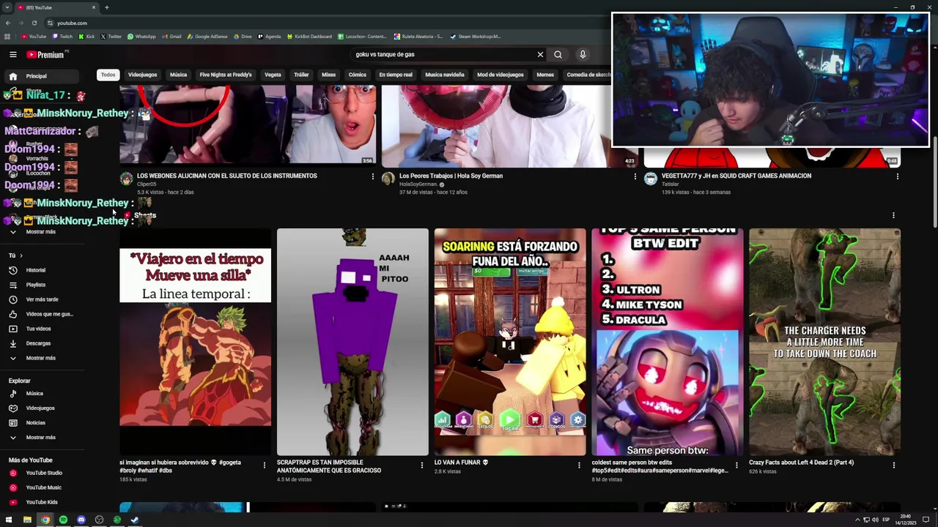Viewport: 938px width, 527px height.
Task: Open HolaSoyGerman channel avatar
Action: pos(388,179)
